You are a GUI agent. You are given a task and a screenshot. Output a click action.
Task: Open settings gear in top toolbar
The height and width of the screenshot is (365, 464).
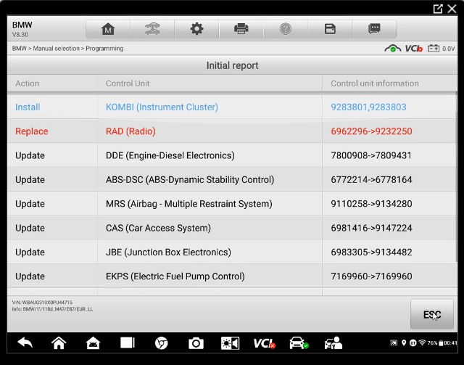click(196, 29)
